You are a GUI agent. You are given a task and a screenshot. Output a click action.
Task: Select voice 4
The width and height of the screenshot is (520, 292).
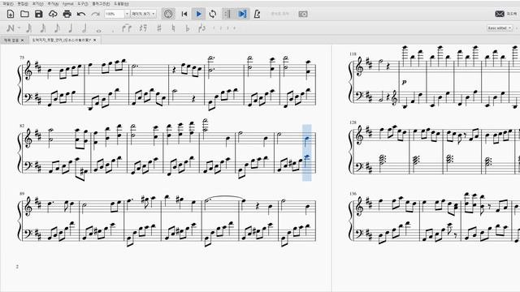(235, 28)
